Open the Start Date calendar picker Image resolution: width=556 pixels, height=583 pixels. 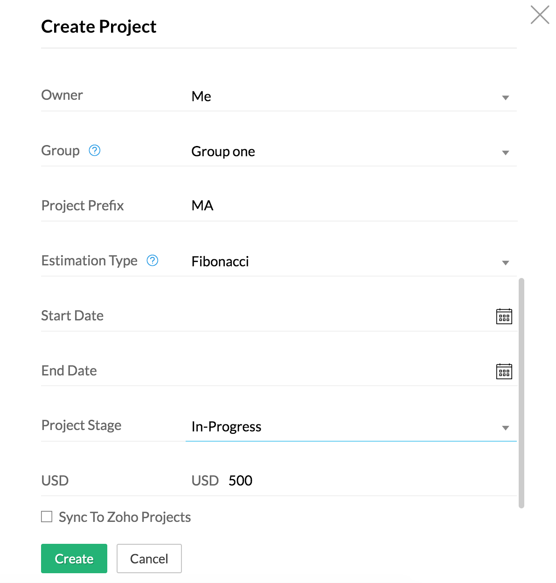[x=504, y=316]
